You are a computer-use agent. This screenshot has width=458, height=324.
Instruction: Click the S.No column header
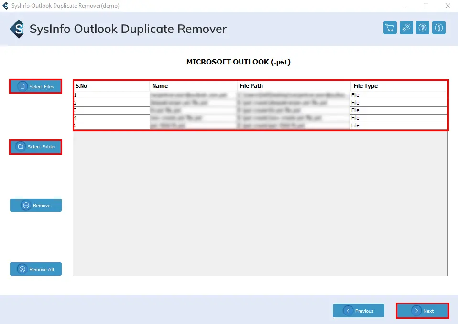111,86
